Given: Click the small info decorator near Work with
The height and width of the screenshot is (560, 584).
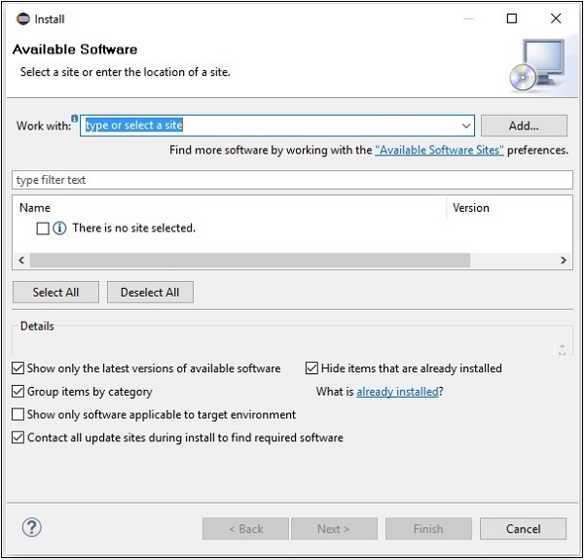Looking at the screenshot, I should (75, 118).
